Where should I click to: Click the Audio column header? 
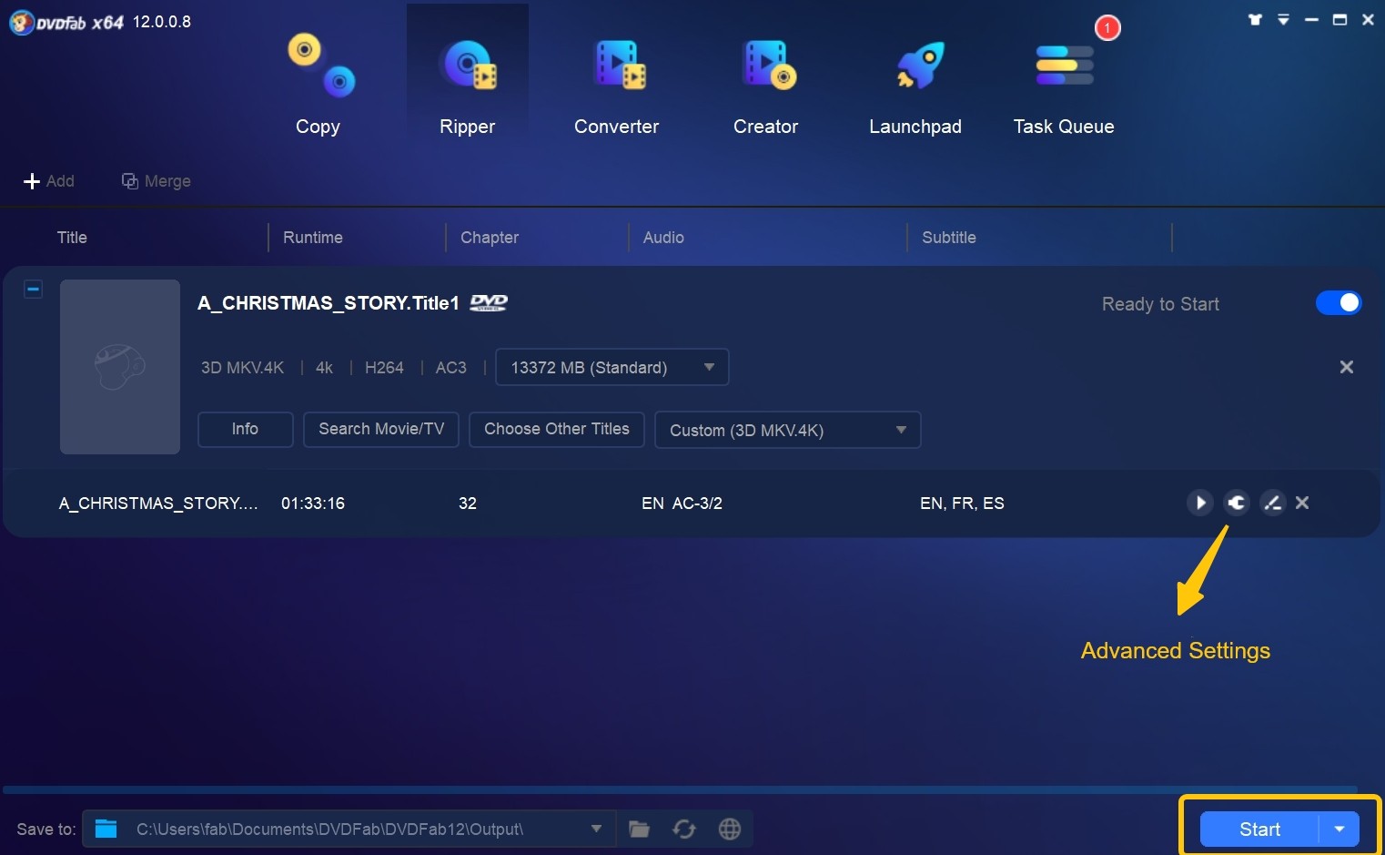(663, 238)
